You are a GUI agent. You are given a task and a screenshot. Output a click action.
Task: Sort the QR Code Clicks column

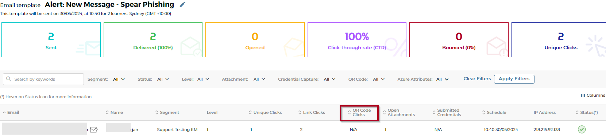click(x=359, y=112)
